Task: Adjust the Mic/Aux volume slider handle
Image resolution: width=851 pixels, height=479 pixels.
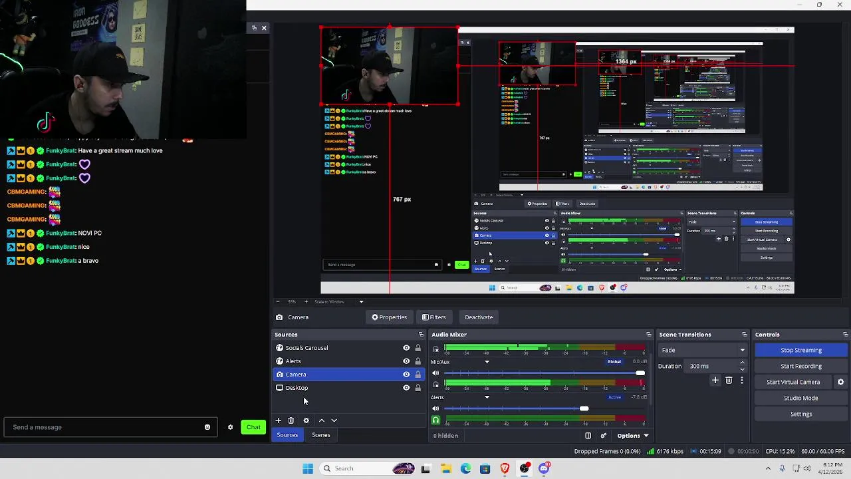Action: click(640, 373)
